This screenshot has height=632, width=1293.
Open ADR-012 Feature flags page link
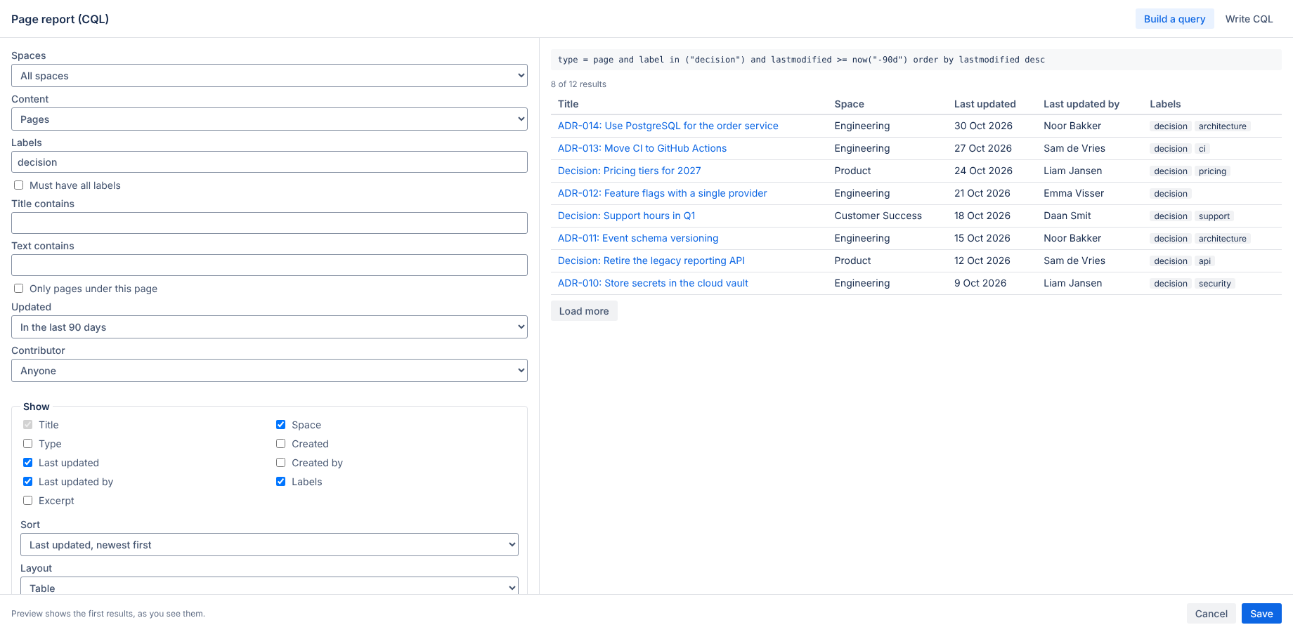(662, 193)
